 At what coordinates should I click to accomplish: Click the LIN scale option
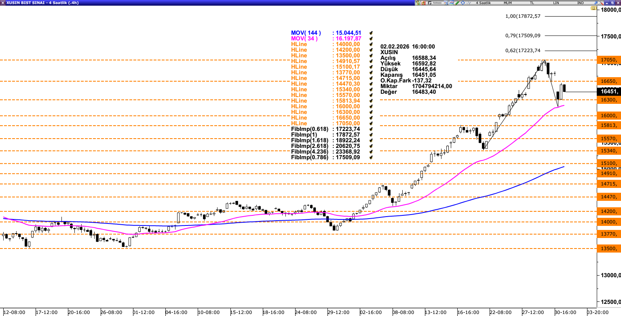tap(556, 3)
